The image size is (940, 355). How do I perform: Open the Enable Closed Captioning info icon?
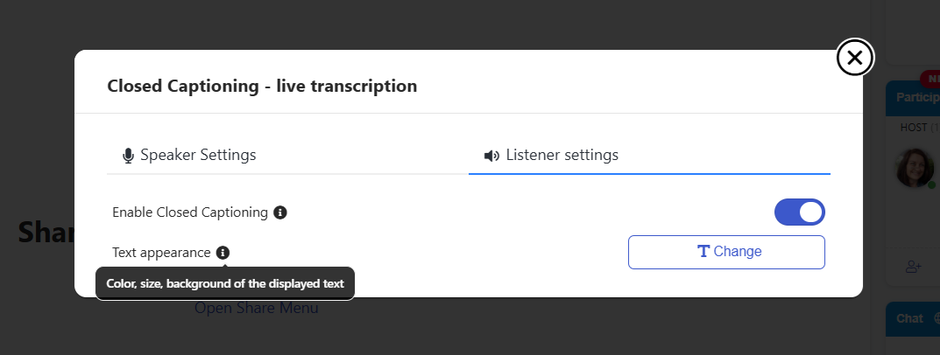click(x=280, y=212)
